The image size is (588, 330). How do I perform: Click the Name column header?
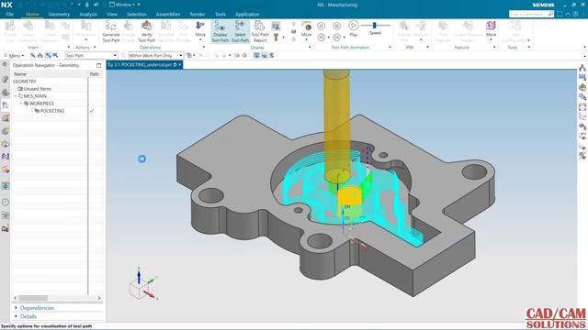point(20,74)
